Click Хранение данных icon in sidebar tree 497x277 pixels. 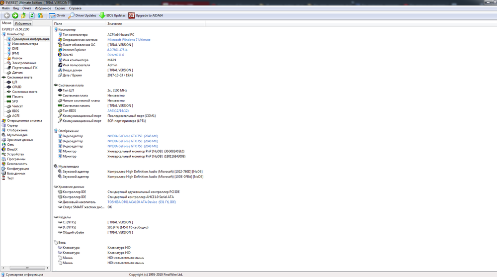[x=4, y=140]
